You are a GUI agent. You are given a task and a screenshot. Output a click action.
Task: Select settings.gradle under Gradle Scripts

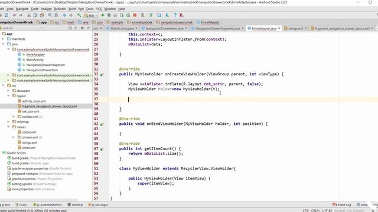[22, 184]
